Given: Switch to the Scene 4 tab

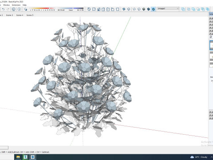Looking at the screenshot, I should click(x=20, y=15).
